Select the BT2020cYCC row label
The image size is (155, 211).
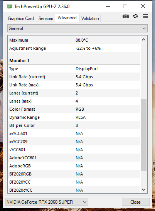[21, 190]
